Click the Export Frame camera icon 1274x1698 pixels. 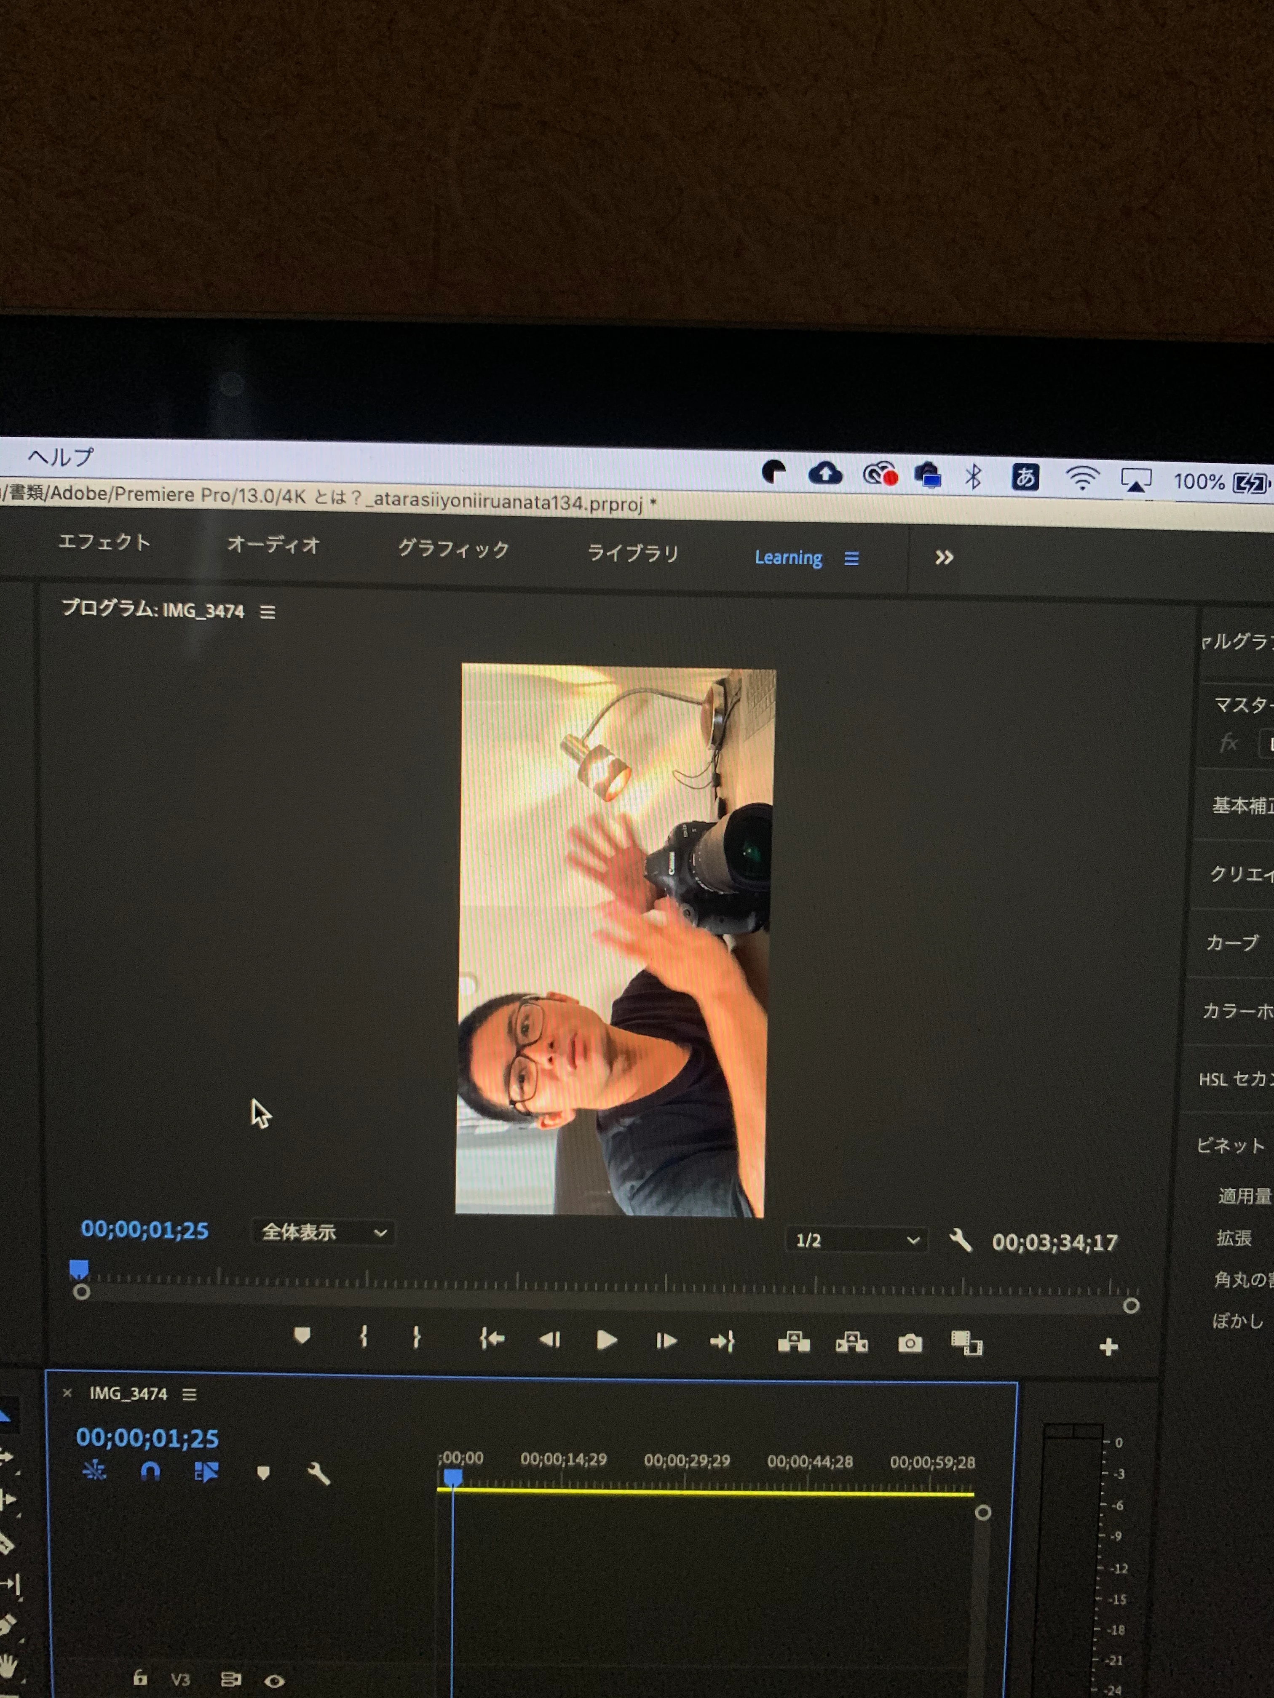point(910,1343)
